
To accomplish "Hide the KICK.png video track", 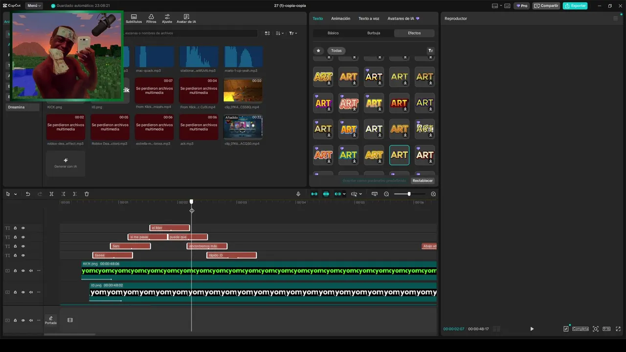I will point(23,271).
